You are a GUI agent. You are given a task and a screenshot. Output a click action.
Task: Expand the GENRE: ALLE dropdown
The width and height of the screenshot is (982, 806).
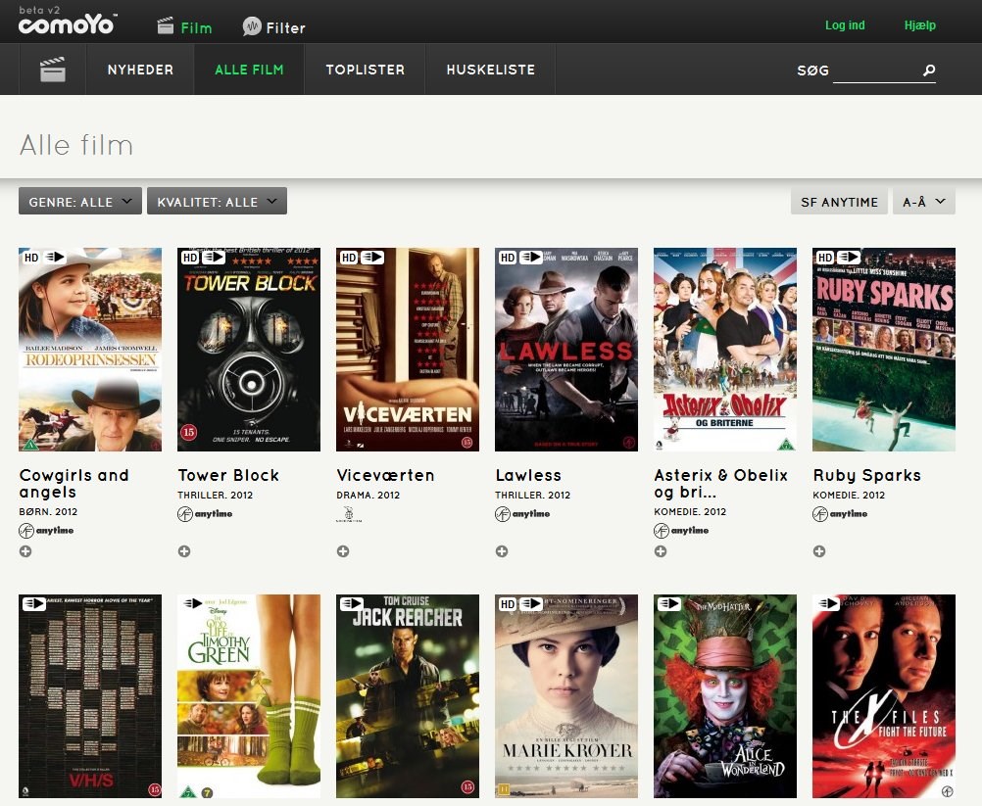(80, 201)
